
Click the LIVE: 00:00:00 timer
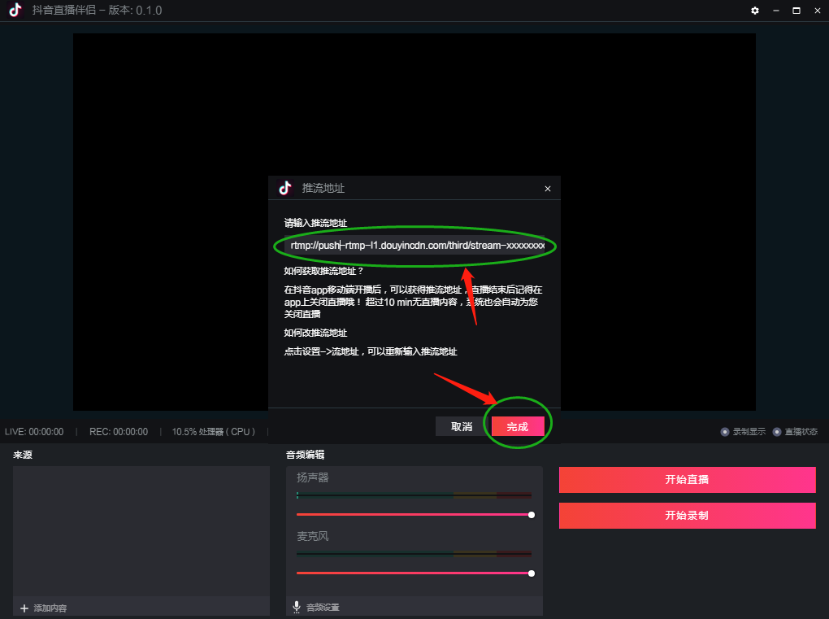point(34,432)
